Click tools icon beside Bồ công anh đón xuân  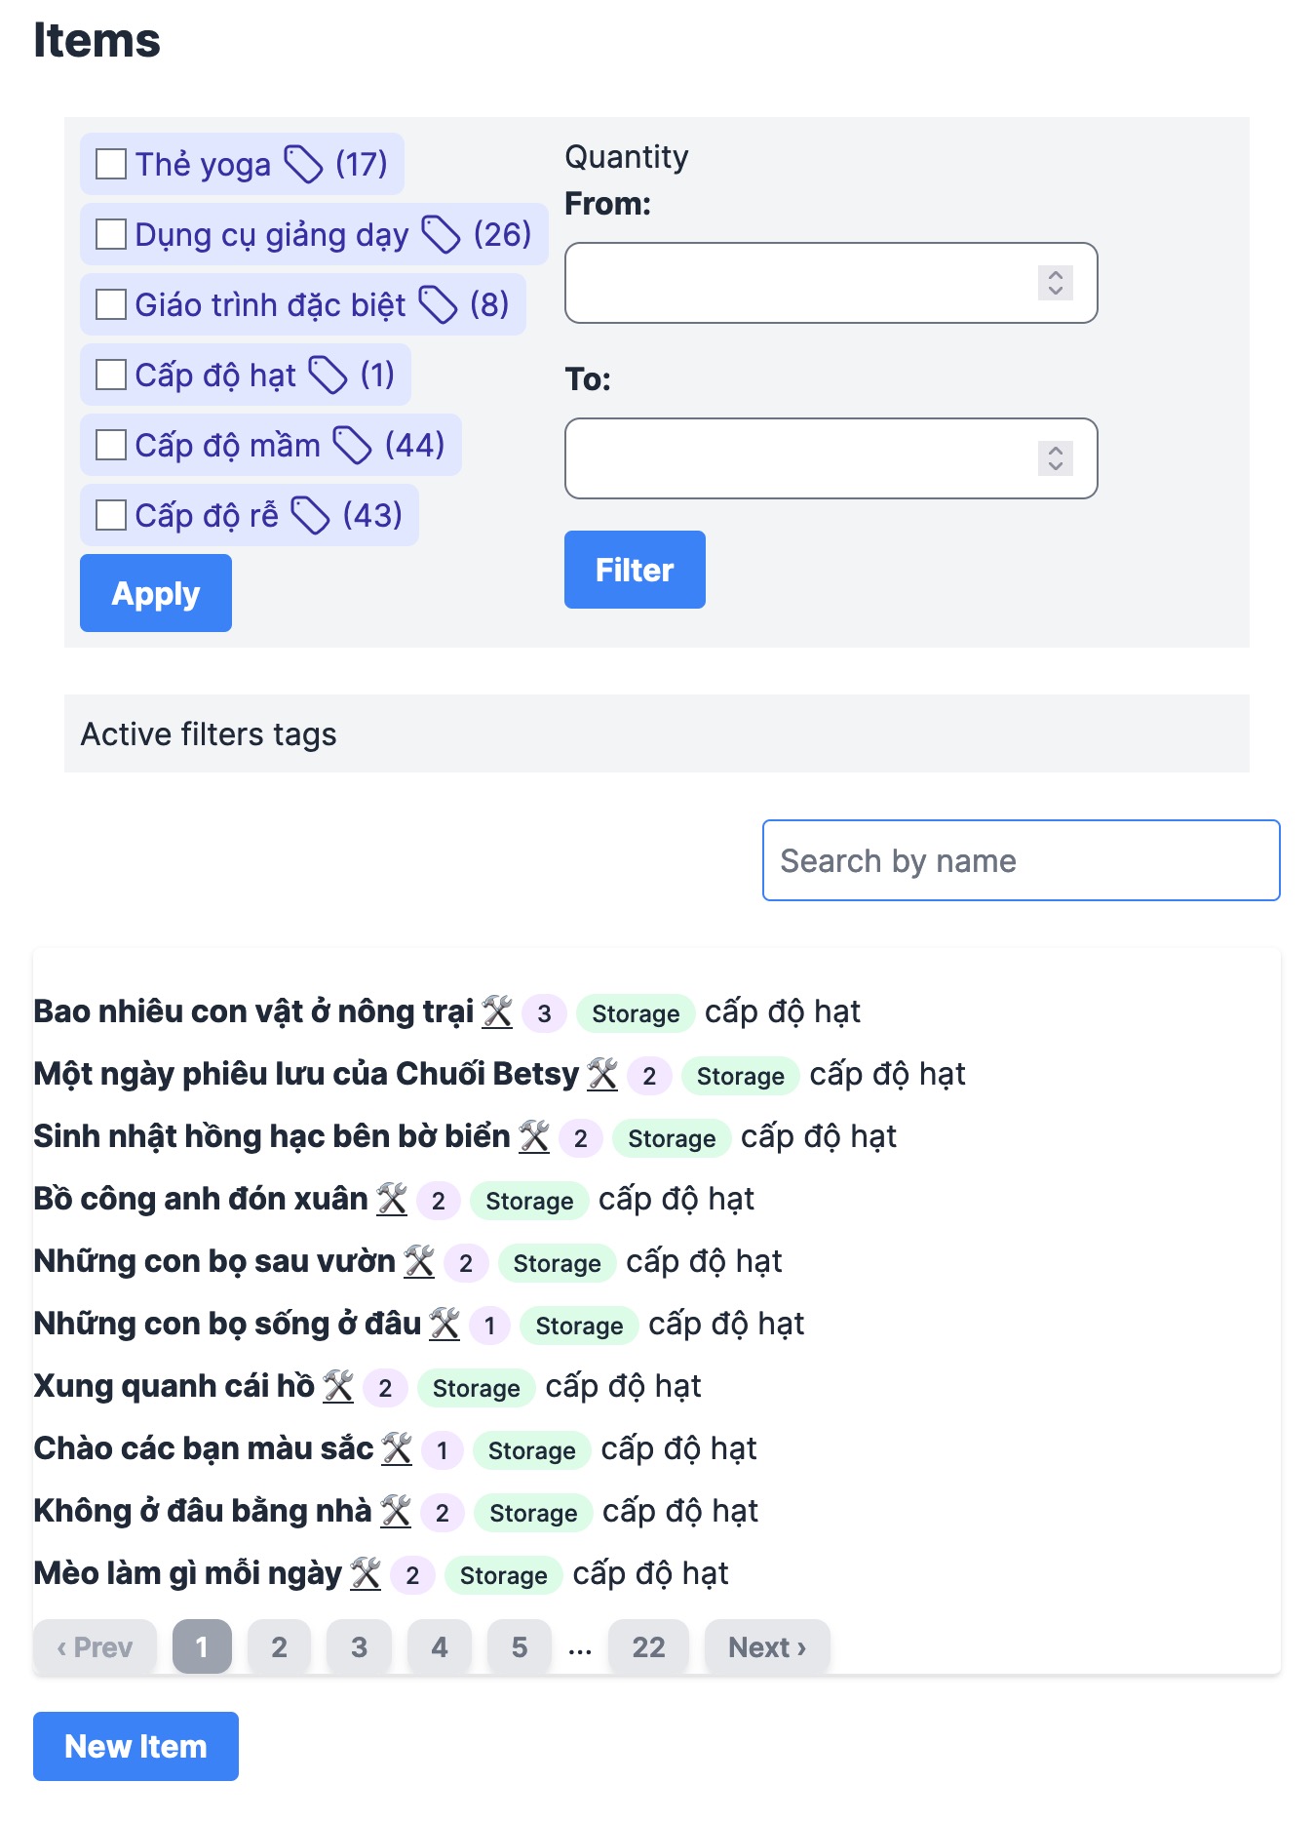(392, 1199)
